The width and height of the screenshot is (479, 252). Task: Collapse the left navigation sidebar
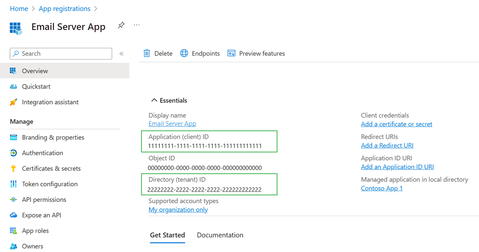tap(121, 53)
